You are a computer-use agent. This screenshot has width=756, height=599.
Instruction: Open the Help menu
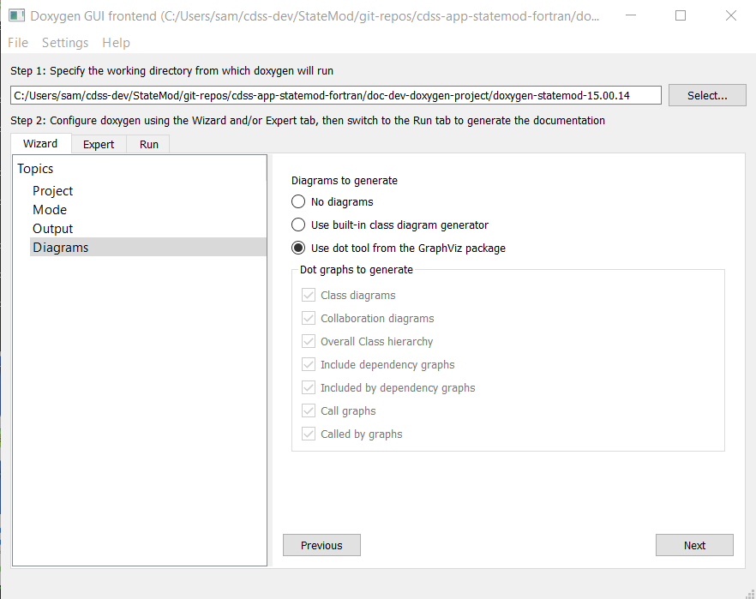click(x=116, y=43)
